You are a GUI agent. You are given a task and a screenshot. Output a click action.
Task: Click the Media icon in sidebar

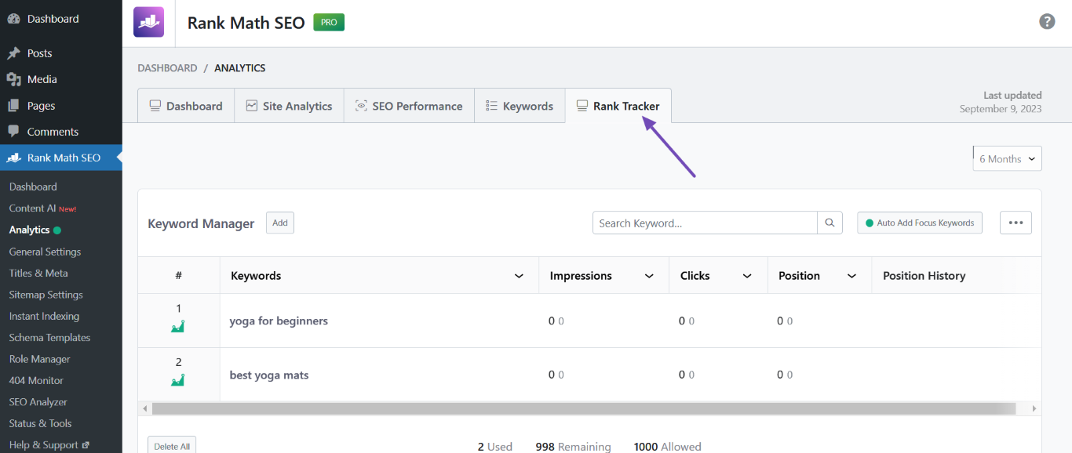click(x=13, y=79)
